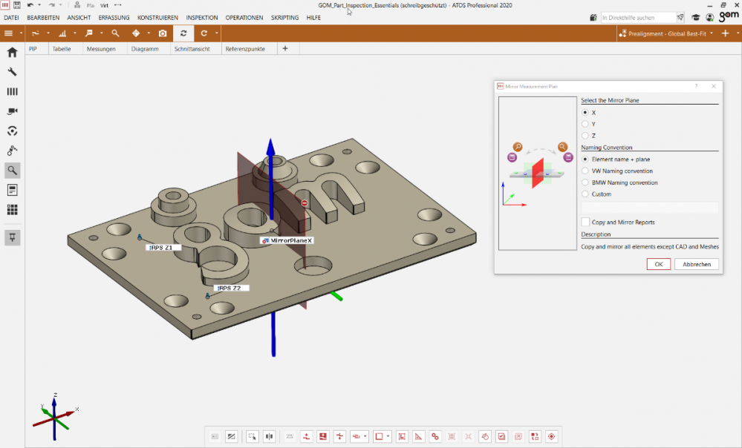Click the save icon in title bar
The height and width of the screenshot is (448, 742).
[x=16, y=5]
